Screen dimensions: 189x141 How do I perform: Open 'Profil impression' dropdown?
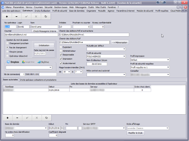click(x=168, y=60)
